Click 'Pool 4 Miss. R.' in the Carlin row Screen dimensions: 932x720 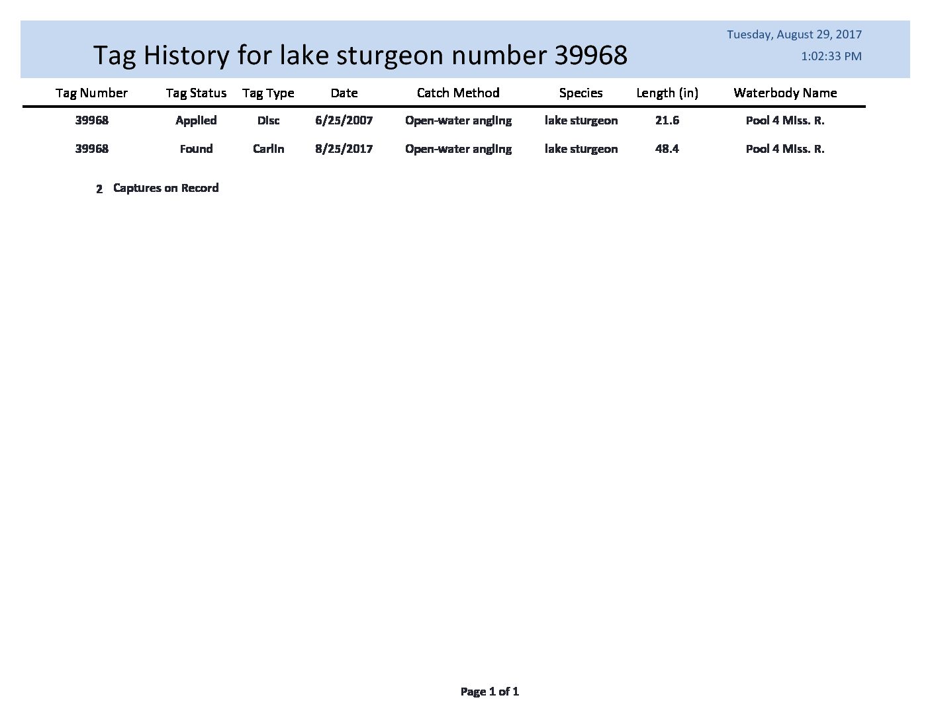coord(785,149)
